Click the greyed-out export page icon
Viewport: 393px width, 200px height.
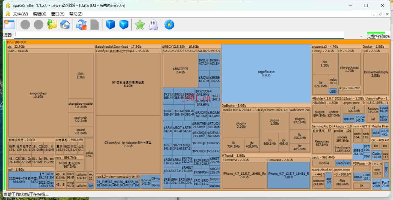(x=94, y=25)
